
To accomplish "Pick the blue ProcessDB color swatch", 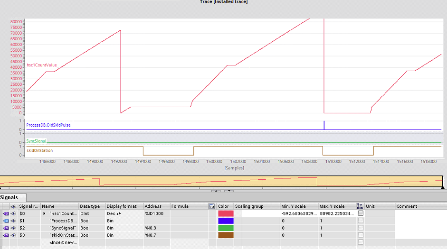I will pyautogui.click(x=226, y=221).
